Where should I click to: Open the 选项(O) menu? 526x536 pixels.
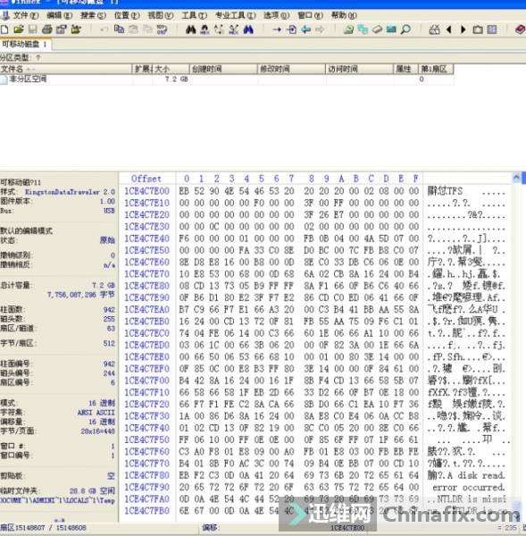(277, 15)
